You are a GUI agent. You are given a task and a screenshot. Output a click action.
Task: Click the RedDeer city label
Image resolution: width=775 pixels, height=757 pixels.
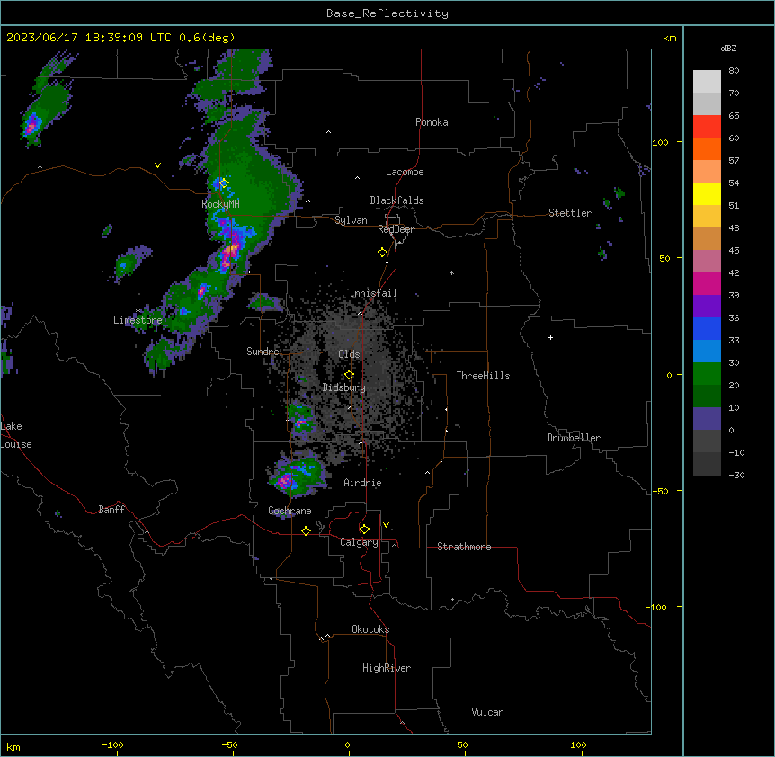[396, 229]
